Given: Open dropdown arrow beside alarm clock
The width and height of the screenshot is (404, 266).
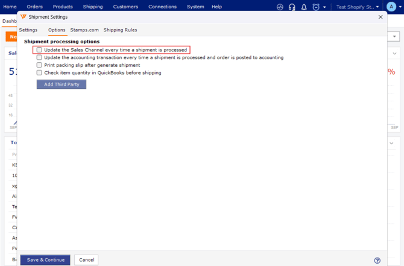Looking at the screenshot, I should (324, 7).
